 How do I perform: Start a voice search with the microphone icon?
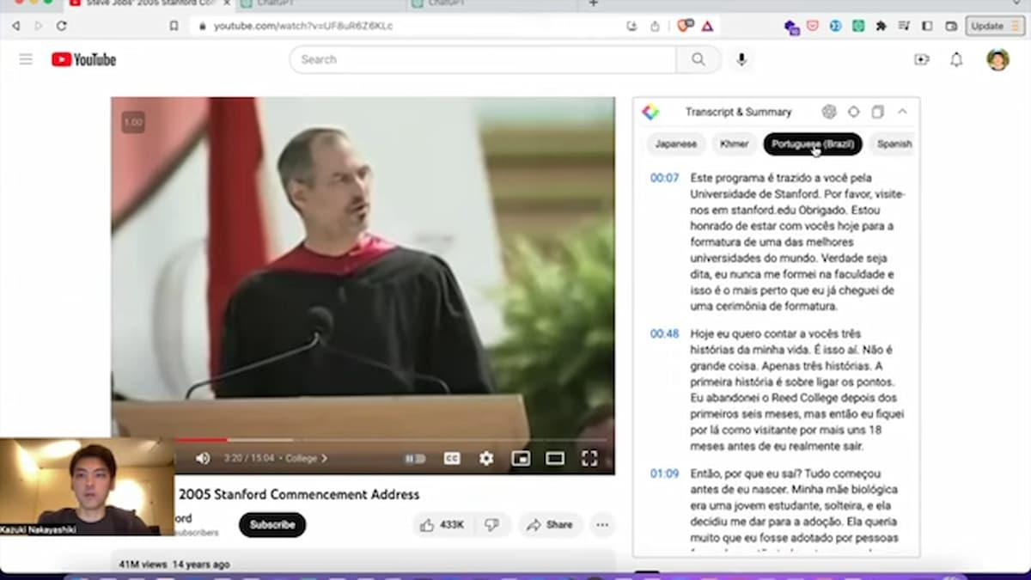point(741,59)
